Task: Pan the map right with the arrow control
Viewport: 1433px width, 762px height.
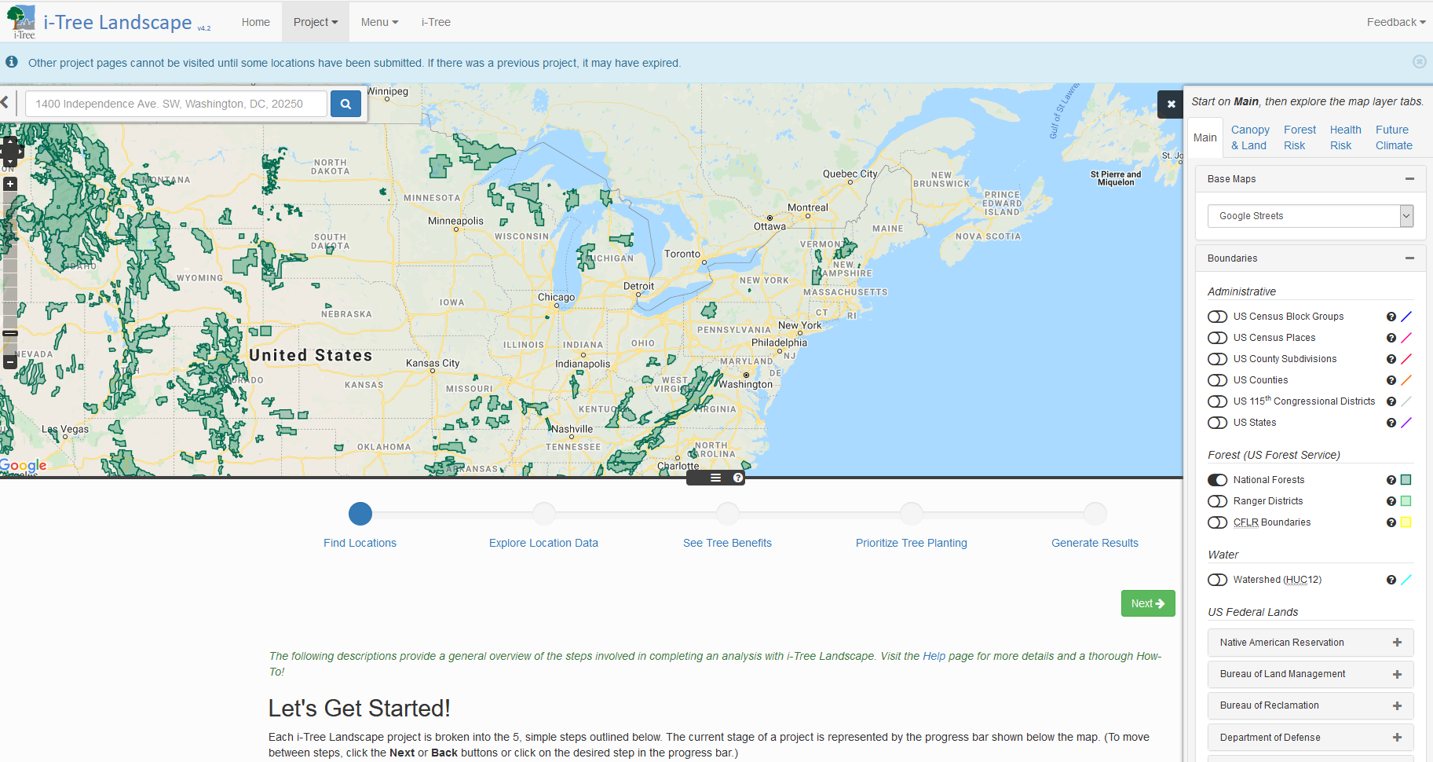Action: tap(20, 152)
